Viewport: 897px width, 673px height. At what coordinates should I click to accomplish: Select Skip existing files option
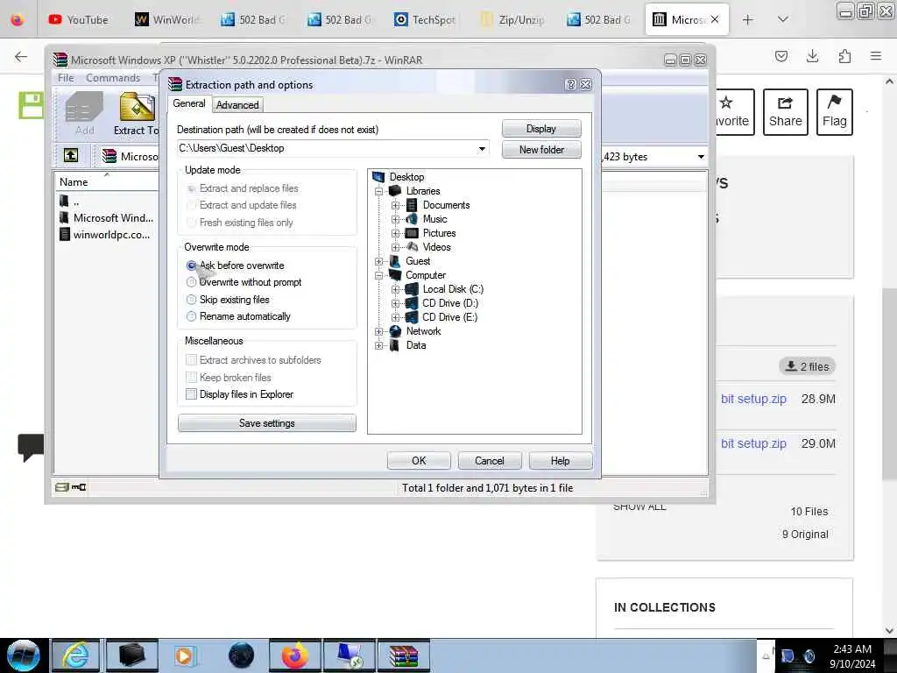tap(191, 300)
